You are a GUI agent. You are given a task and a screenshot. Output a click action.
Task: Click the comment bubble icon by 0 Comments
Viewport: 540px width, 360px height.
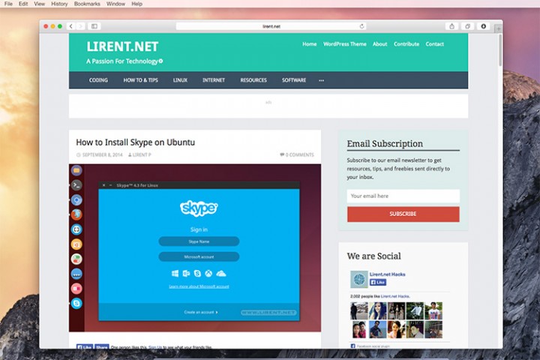click(x=282, y=154)
